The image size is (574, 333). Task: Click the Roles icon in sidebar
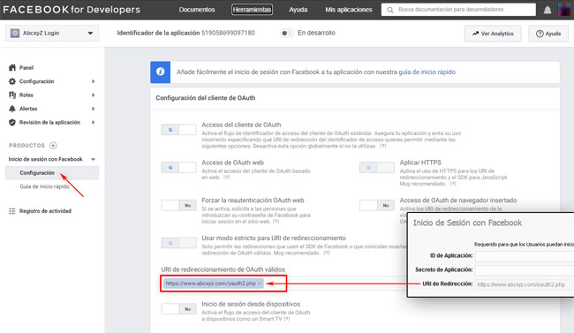point(12,95)
